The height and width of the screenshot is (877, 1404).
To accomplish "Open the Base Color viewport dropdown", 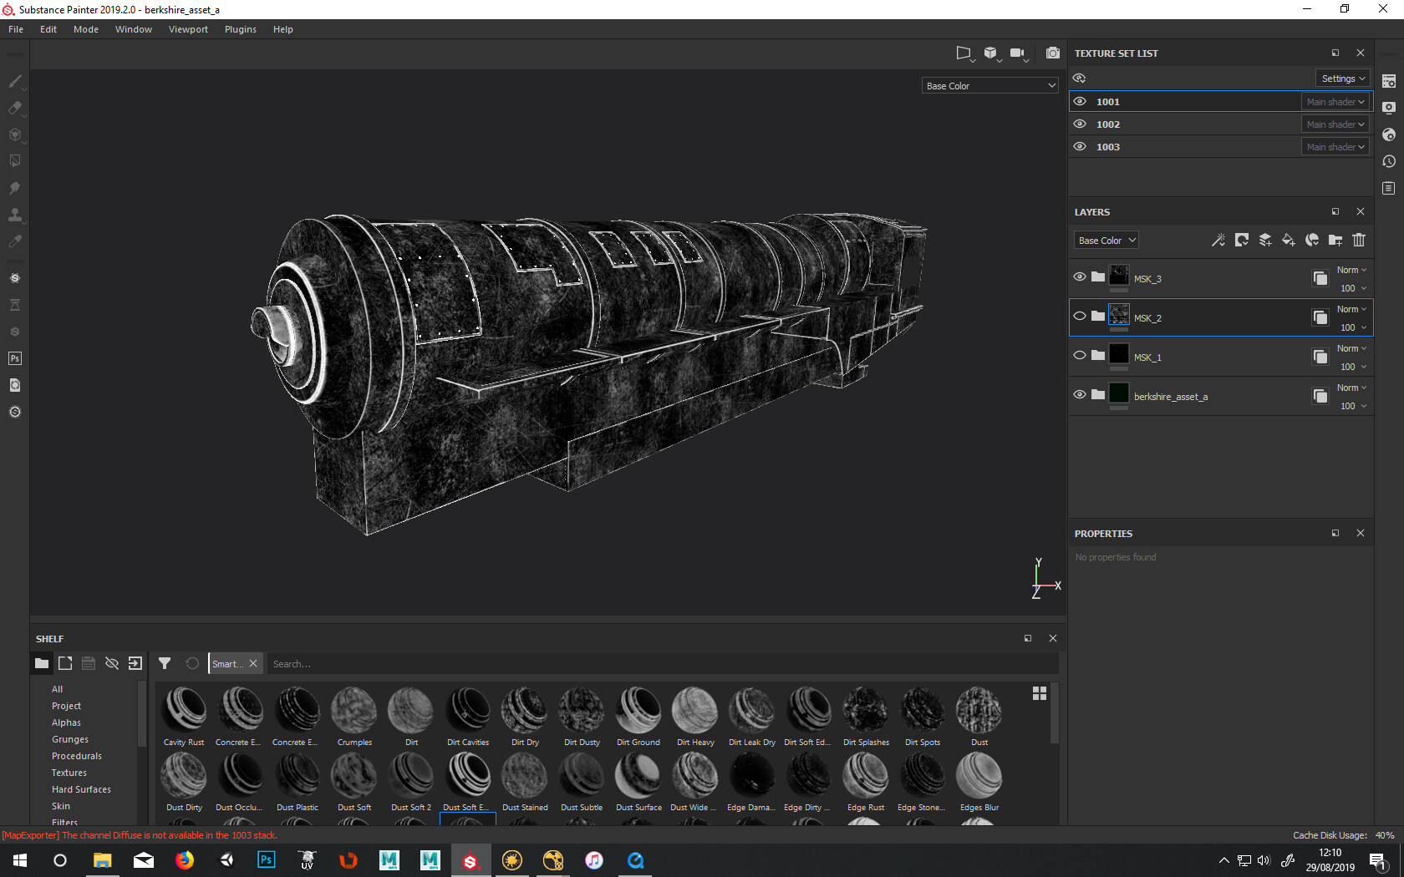I will tap(990, 86).
